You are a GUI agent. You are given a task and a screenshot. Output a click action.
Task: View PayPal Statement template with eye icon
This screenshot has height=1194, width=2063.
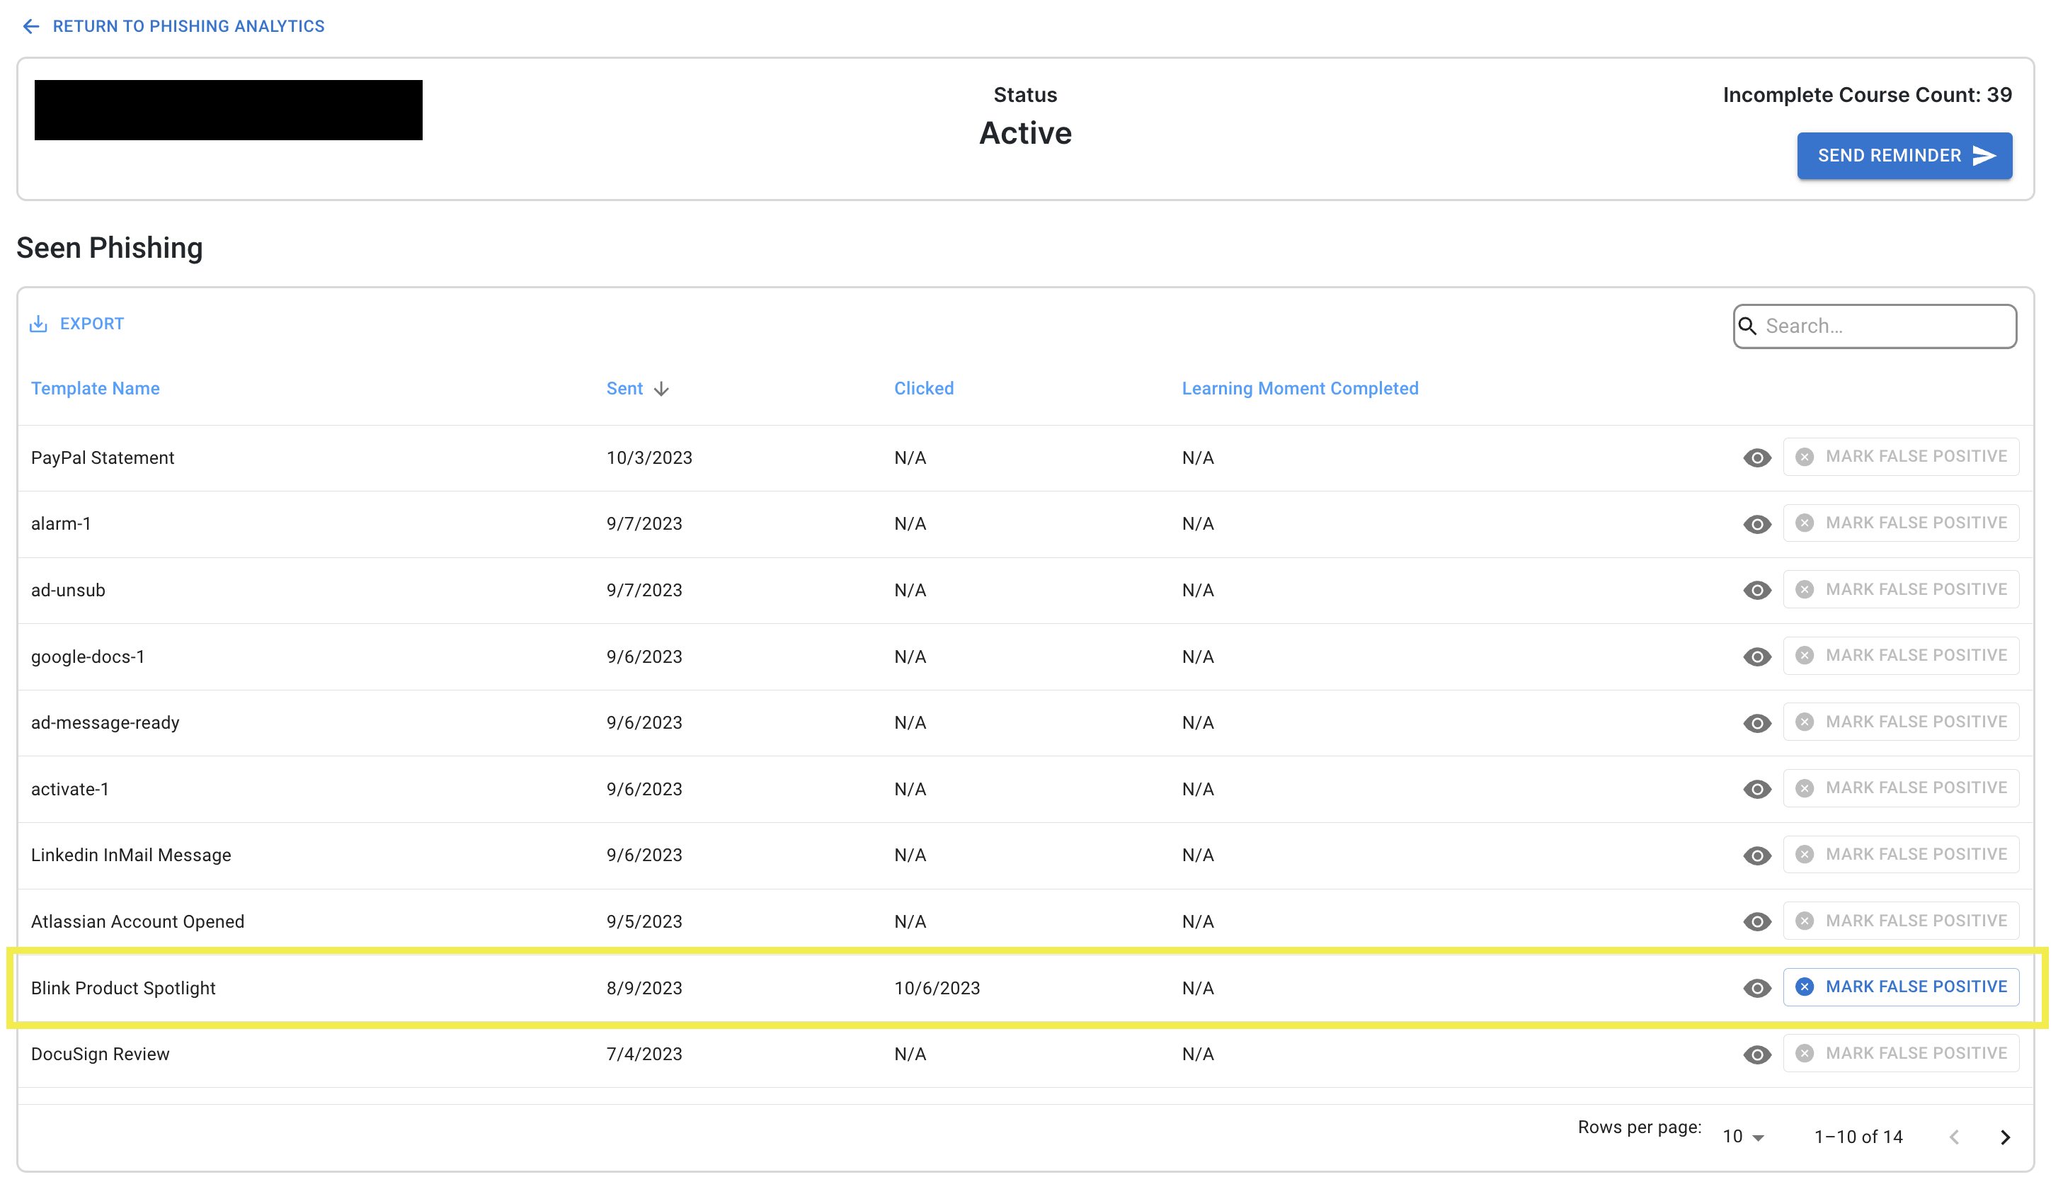[x=1757, y=457]
